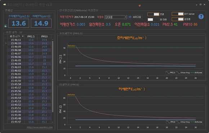This screenshot has width=209, height=133.
Task: Open the 측정소 station dropdown
Action: coord(116,17)
